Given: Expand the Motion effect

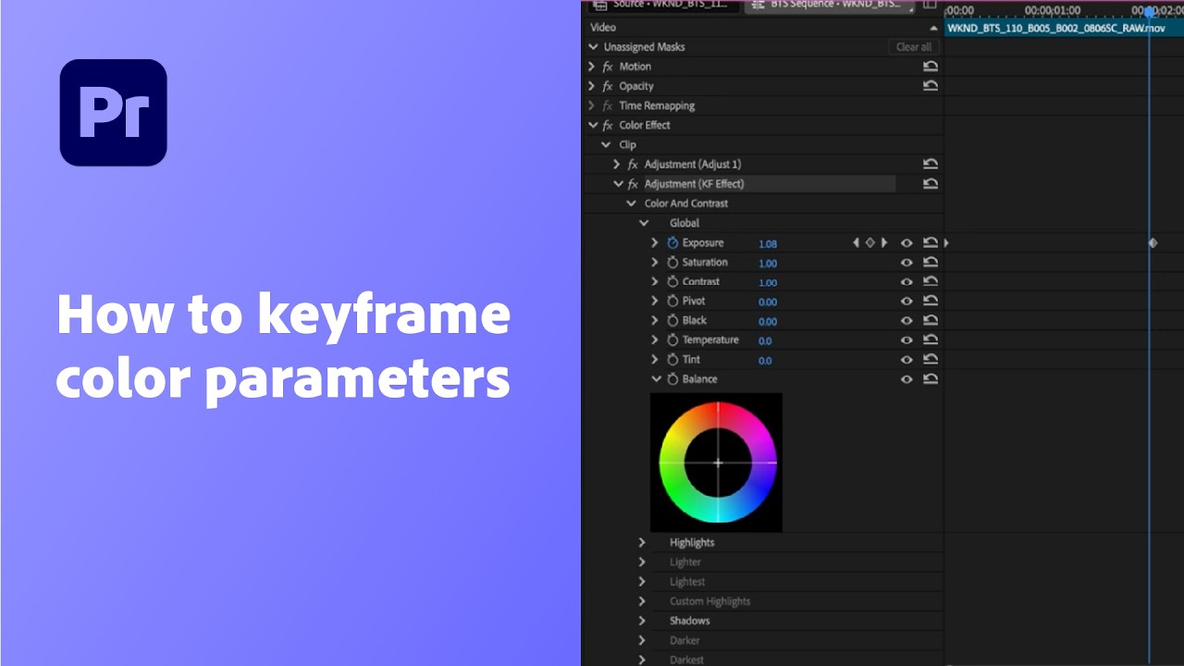Looking at the screenshot, I should [x=592, y=67].
